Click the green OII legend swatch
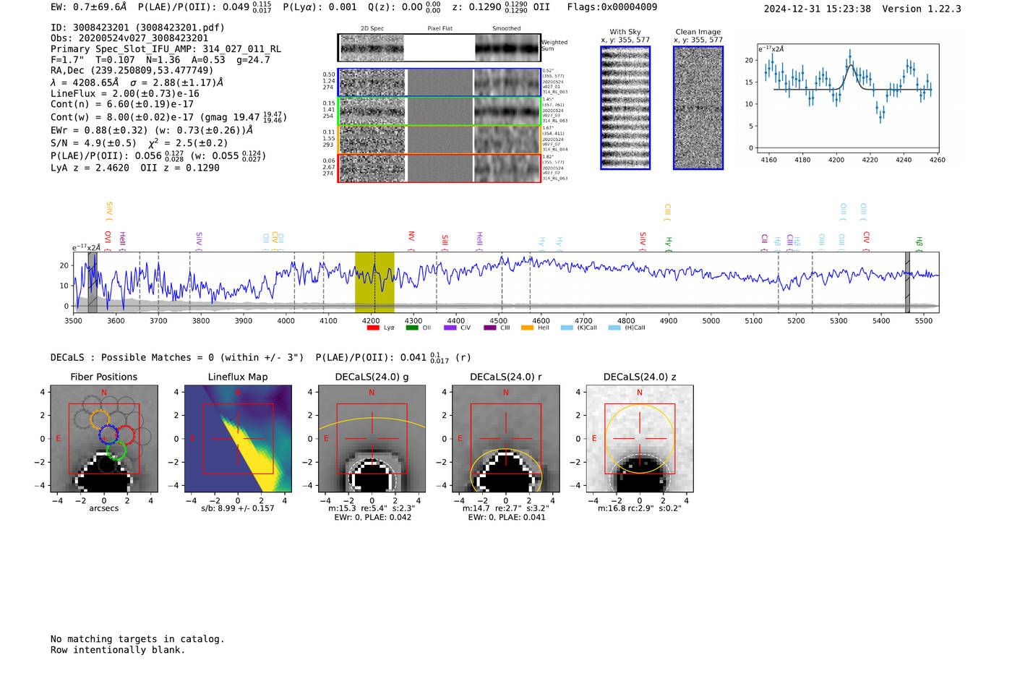The image size is (1012, 689). 412,328
